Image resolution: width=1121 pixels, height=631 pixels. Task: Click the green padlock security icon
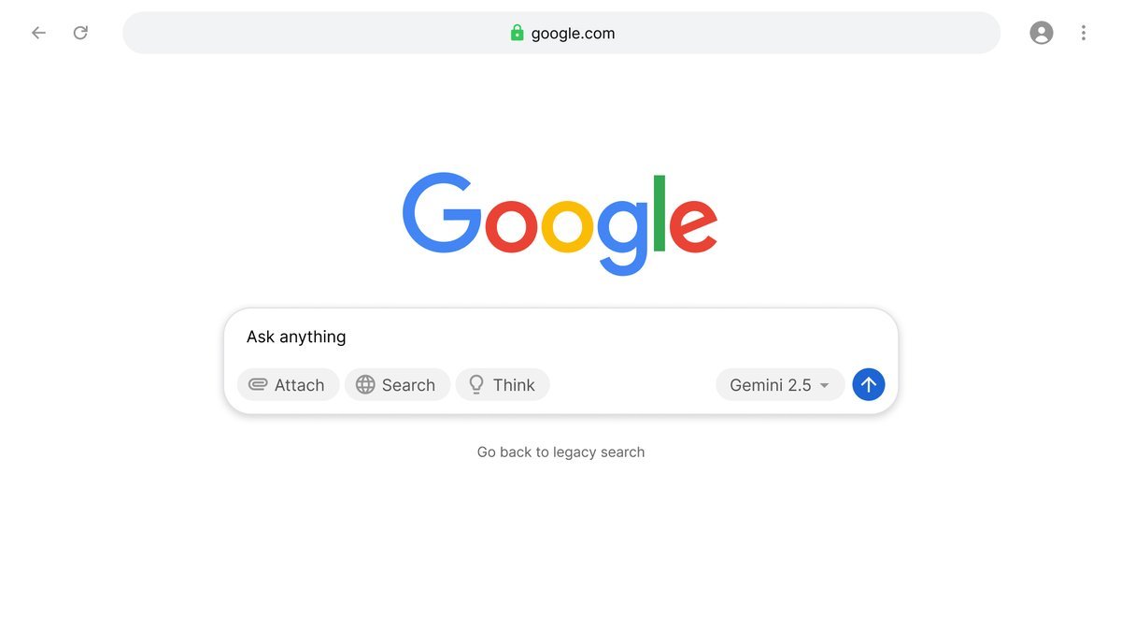click(x=517, y=33)
